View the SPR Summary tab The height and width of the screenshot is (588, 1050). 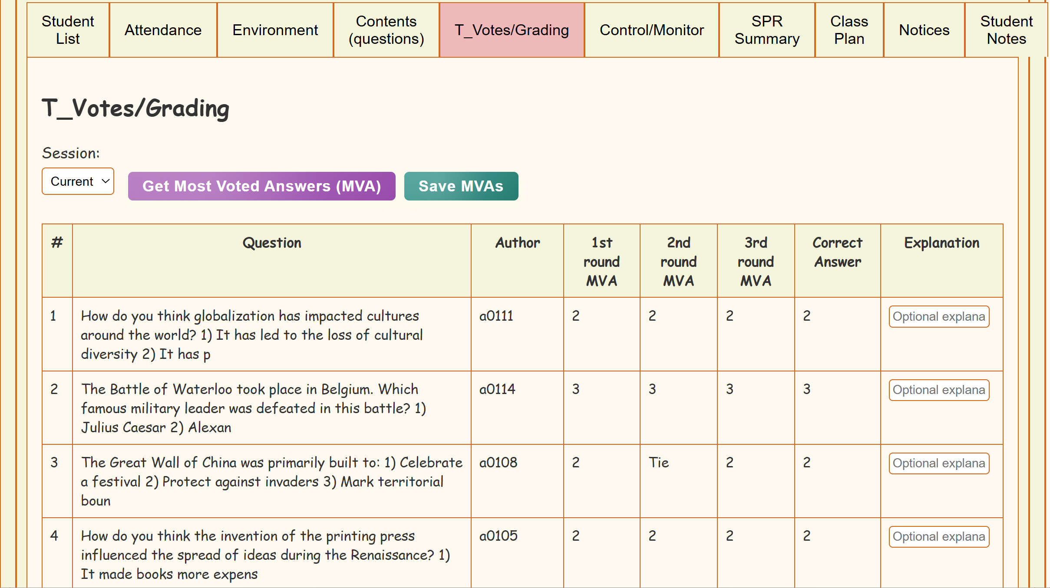coord(767,30)
